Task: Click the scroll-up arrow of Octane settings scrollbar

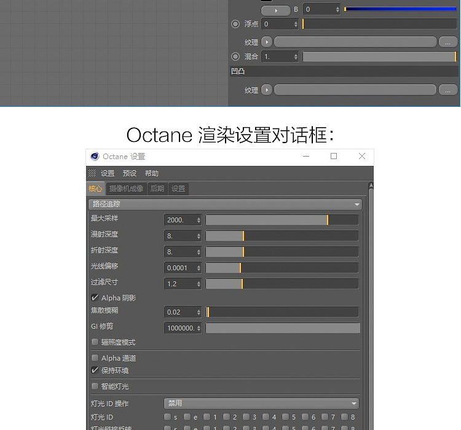Action: tap(371, 186)
